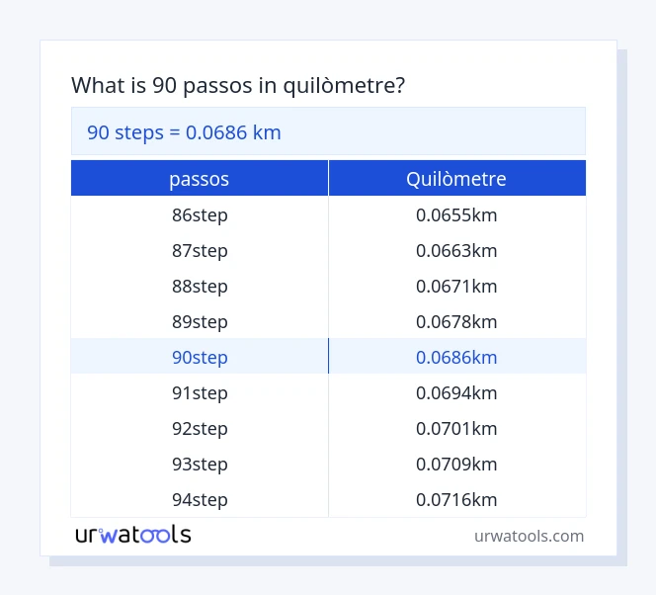Click the 87step row label
Screen dimensions: 656x595
(x=200, y=250)
